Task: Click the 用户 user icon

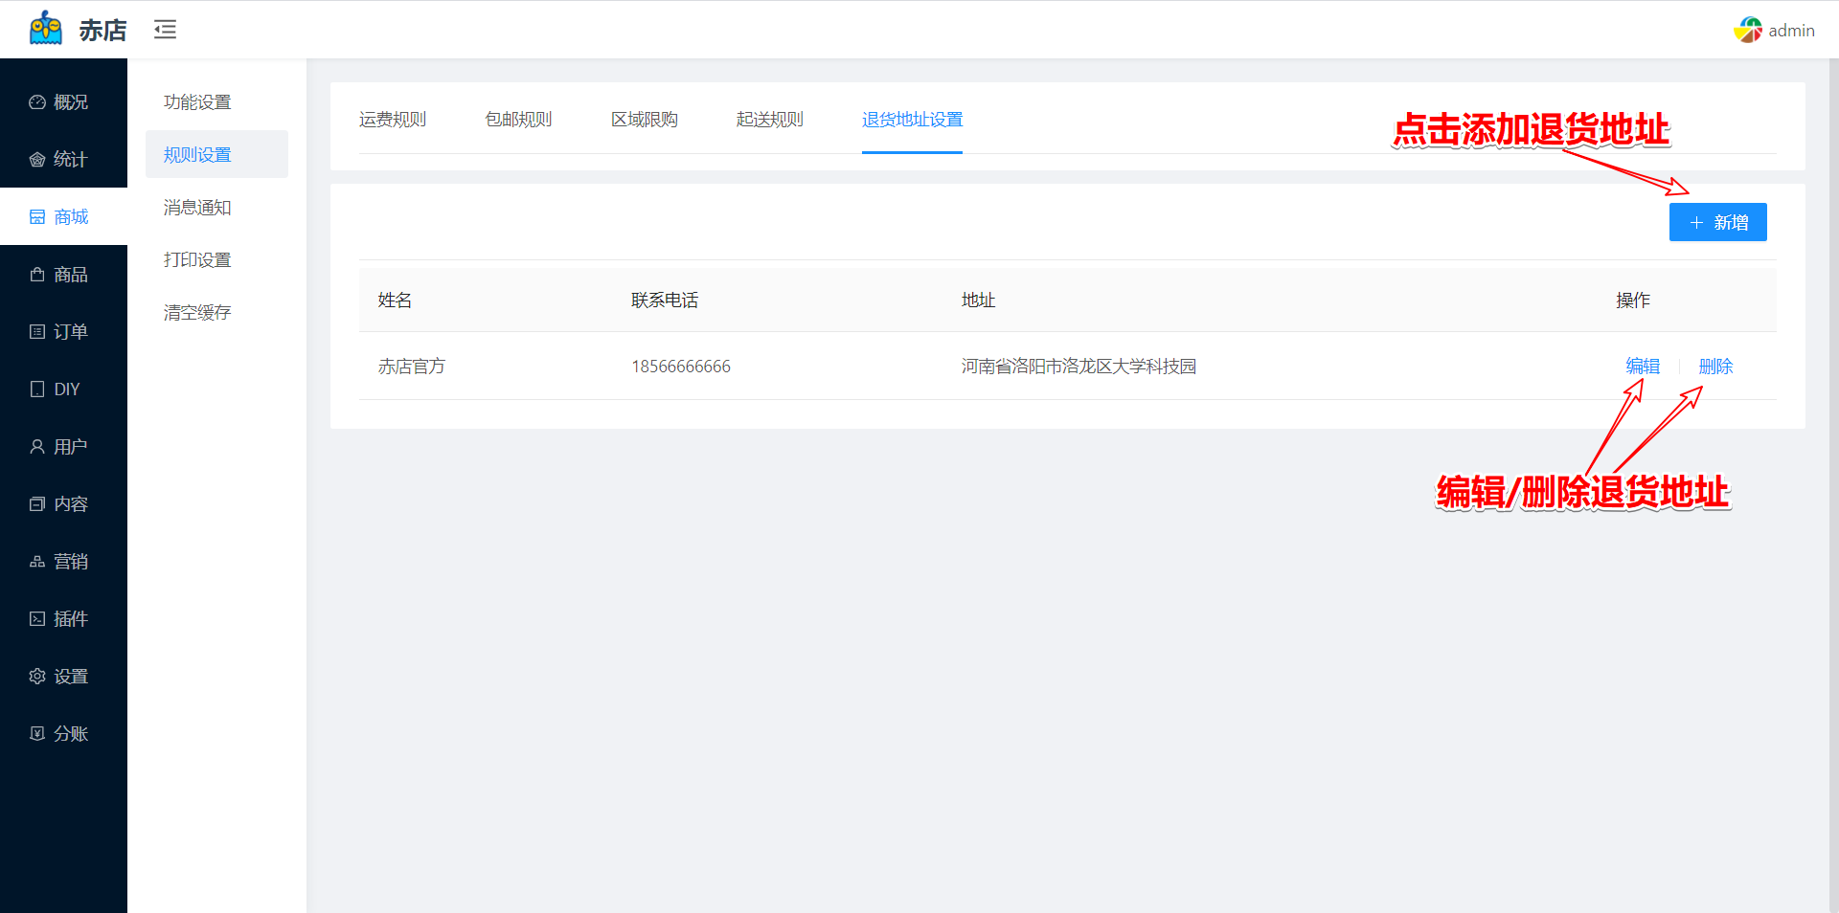Action: (x=37, y=447)
